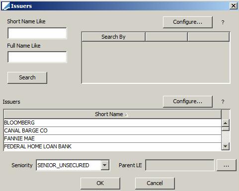This screenshot has height=191, width=239.
Task: Dismiss the dialog with Cancel
Action: (x=155, y=183)
